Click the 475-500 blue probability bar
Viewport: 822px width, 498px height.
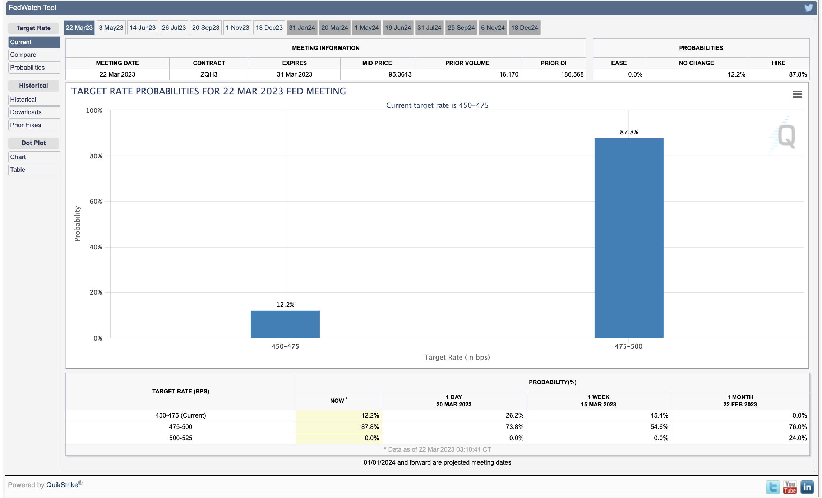[x=629, y=238]
